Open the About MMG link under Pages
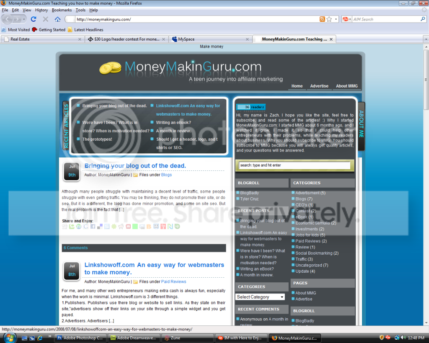The width and height of the screenshot is (429, 343). [x=305, y=293]
